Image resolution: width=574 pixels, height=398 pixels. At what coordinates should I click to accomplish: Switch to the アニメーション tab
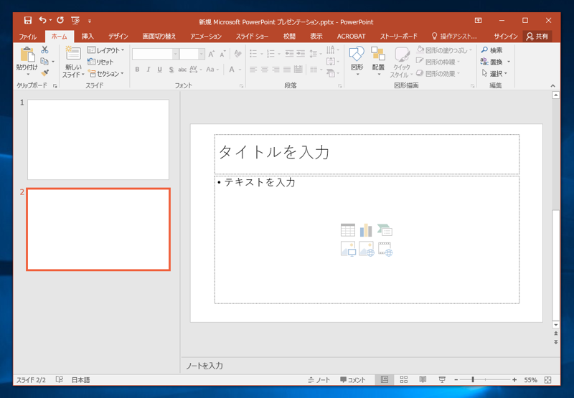click(x=206, y=36)
